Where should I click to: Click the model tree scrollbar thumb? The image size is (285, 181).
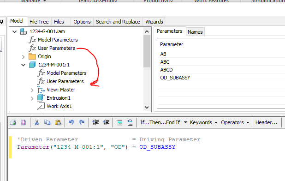point(147,51)
